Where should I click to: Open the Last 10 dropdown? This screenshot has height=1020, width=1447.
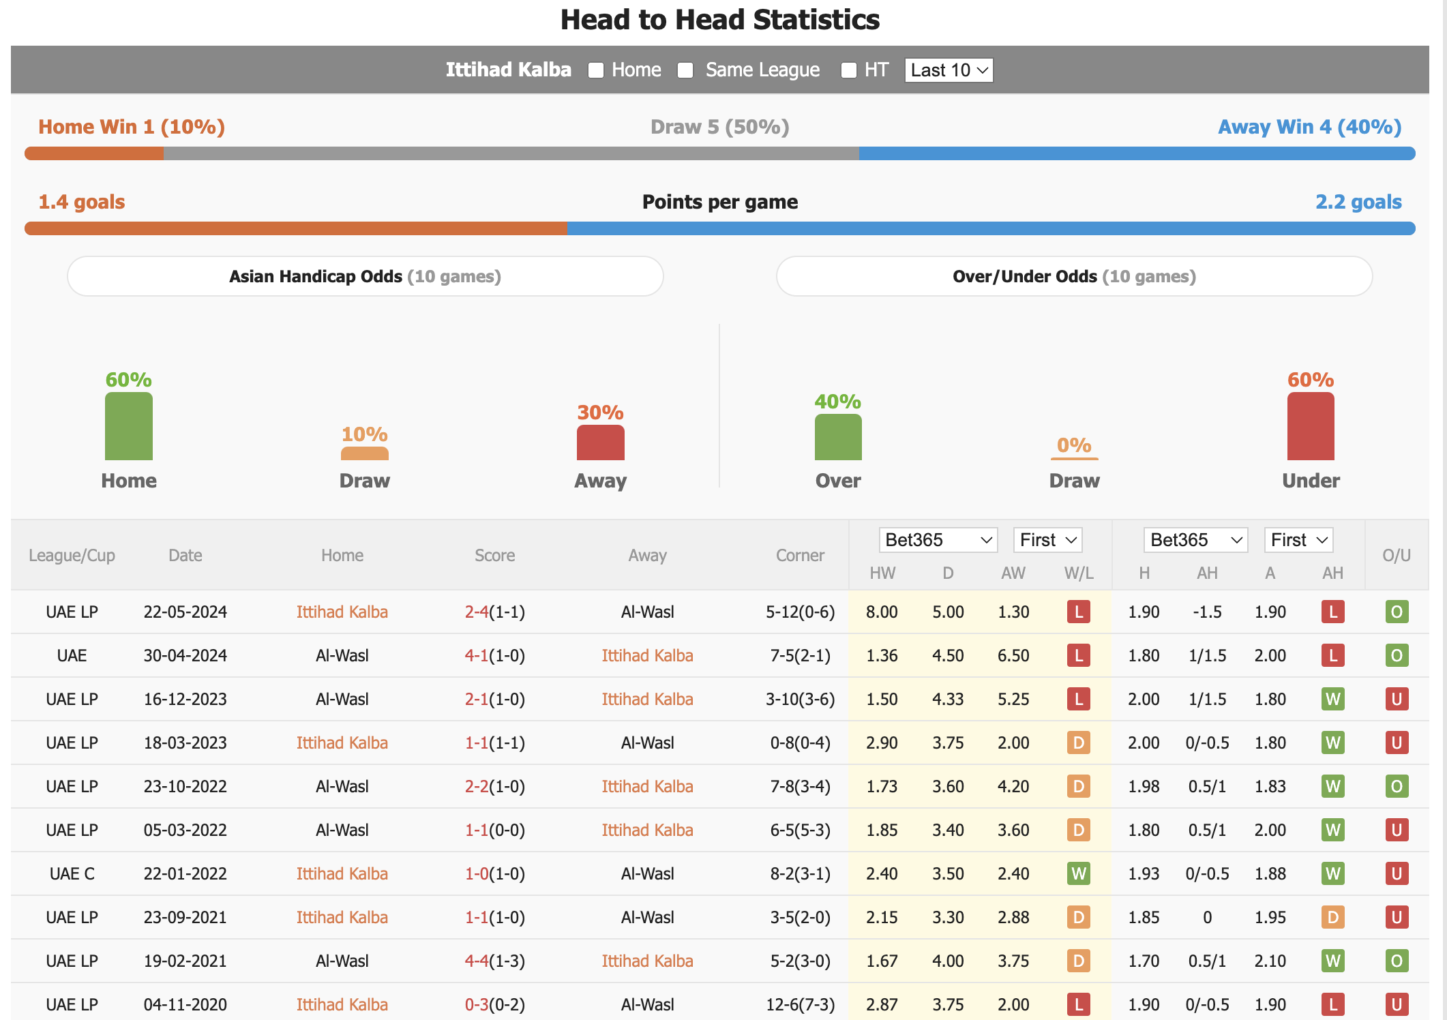pos(949,70)
